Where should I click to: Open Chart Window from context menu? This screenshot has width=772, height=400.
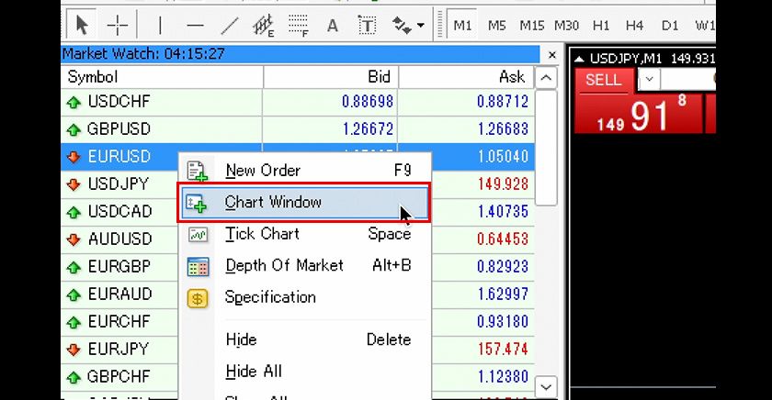(x=304, y=203)
